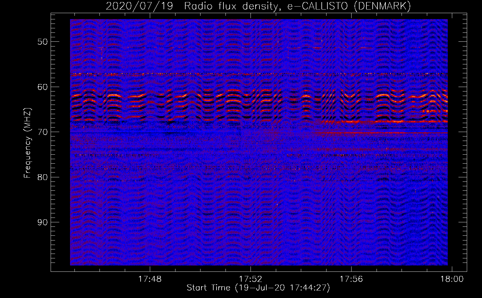
Task: Click the 80 frequency tick label
Action: tap(42, 177)
